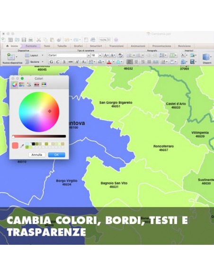
Task: Open the font size 18 dropdown arrow
Action: coord(100,55)
